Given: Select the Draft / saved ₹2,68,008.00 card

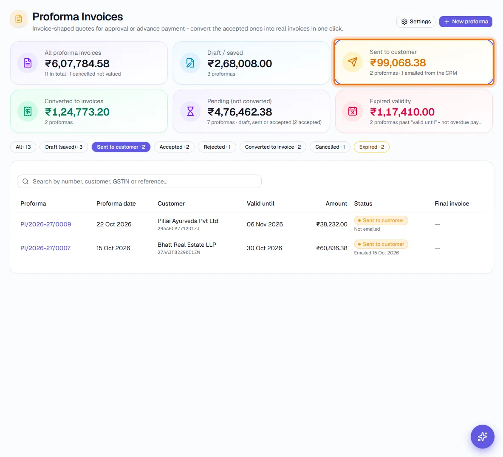Looking at the screenshot, I should click(251, 63).
